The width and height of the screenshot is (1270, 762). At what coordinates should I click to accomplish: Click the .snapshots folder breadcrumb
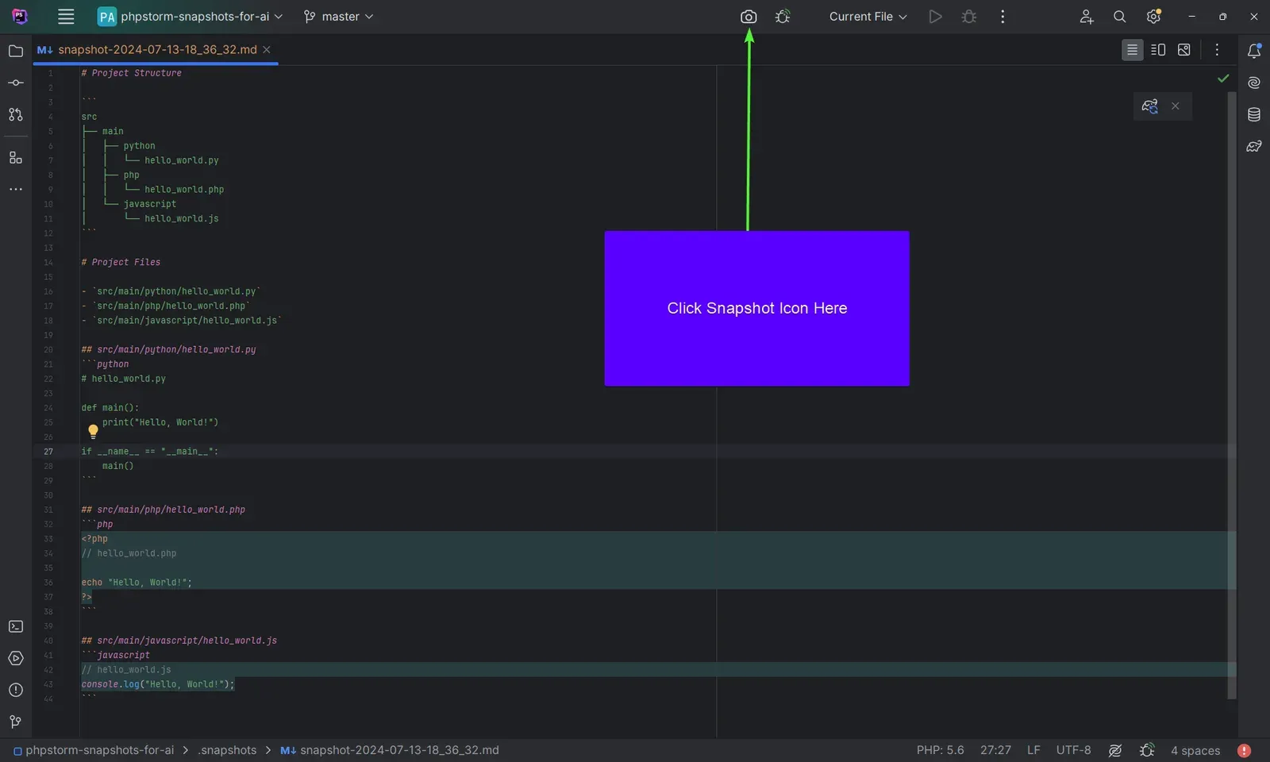coord(228,751)
